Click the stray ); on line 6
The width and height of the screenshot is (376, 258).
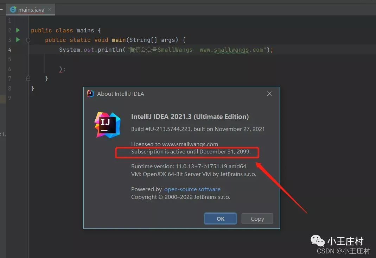(x=62, y=69)
